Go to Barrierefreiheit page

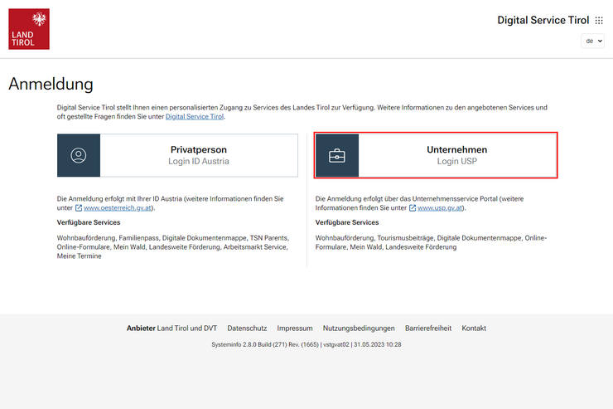428,329
